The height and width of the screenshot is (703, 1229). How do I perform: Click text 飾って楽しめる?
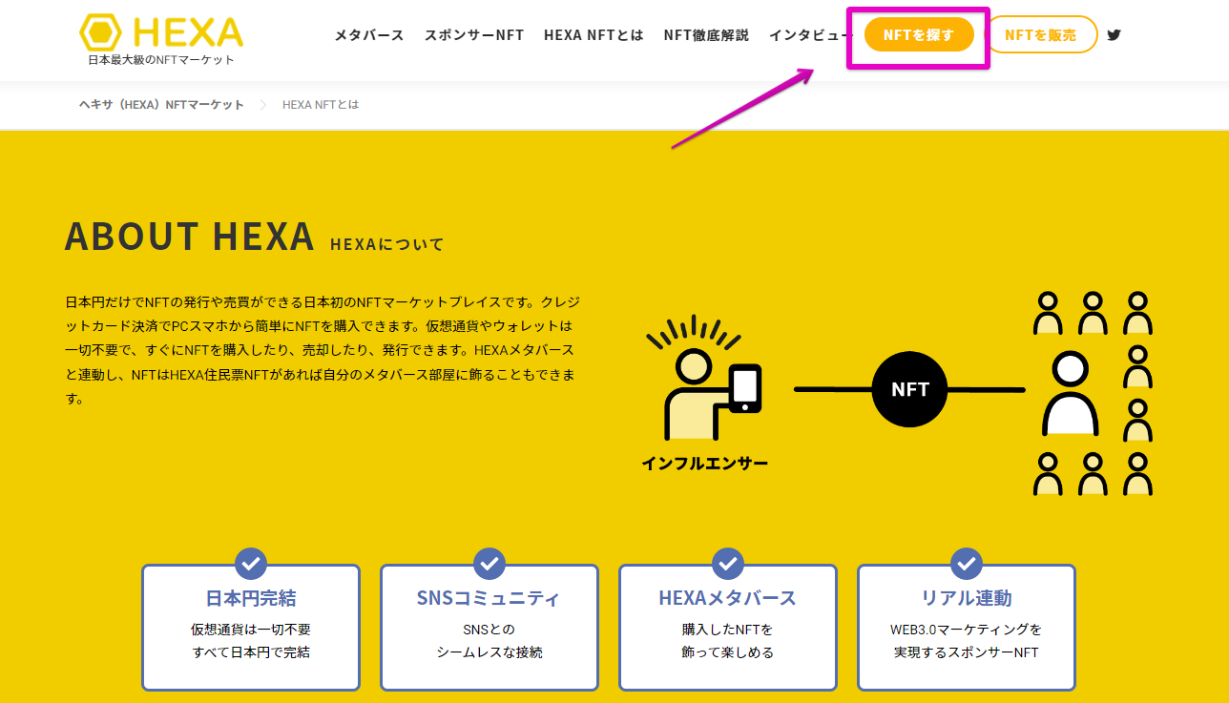(x=728, y=652)
